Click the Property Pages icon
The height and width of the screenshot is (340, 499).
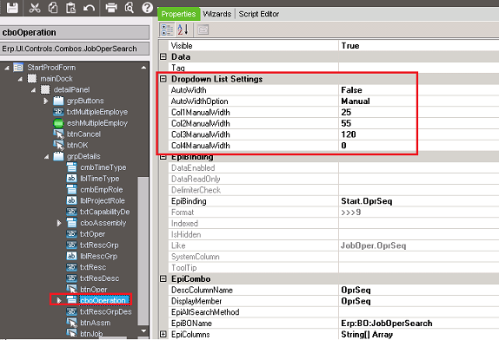pos(203,29)
